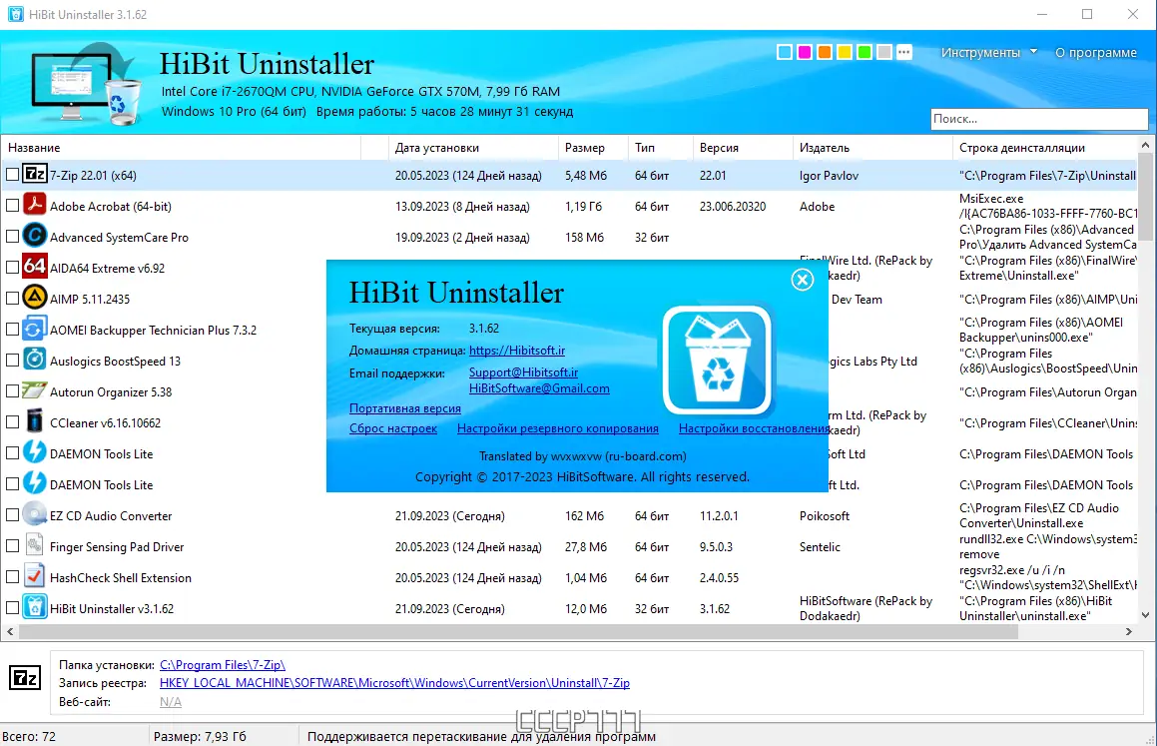
Task: Open the more color themes button
Action: pyautogui.click(x=904, y=52)
